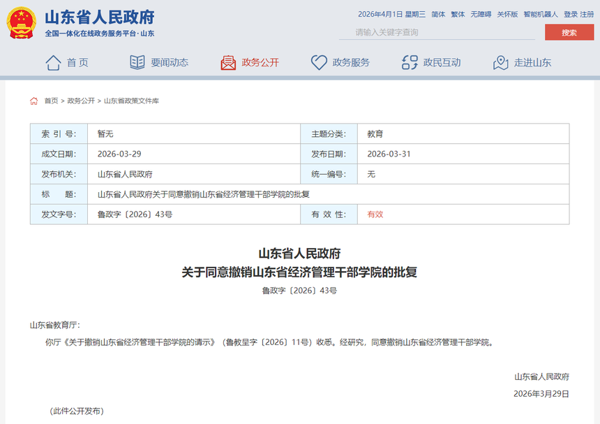This screenshot has width=600, height=424.
Task: Click the 发布机关 value 山东省人民政府
Action: 125,174
